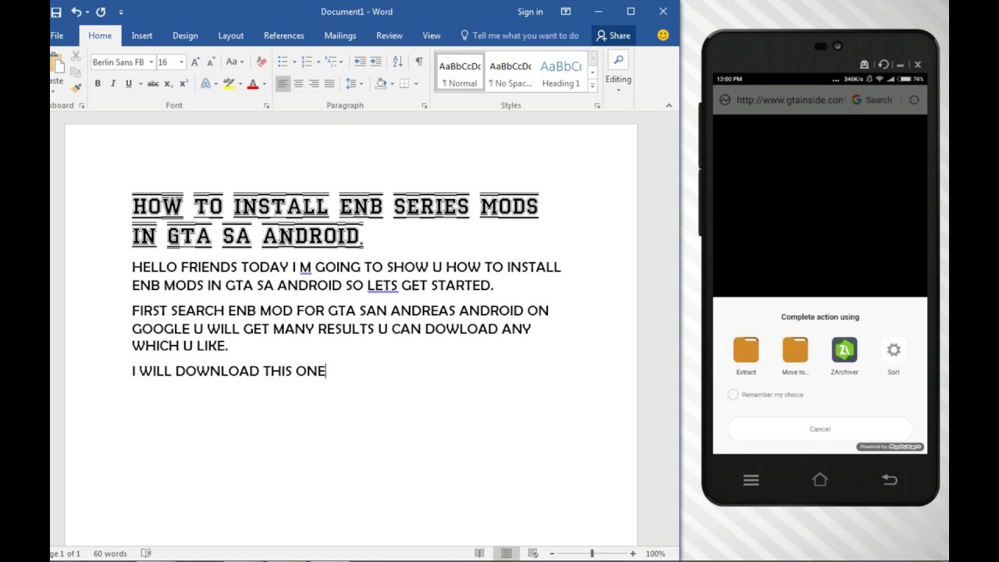Open the phone's menu navigation button
Screen dimensions: 999x562
751,480
